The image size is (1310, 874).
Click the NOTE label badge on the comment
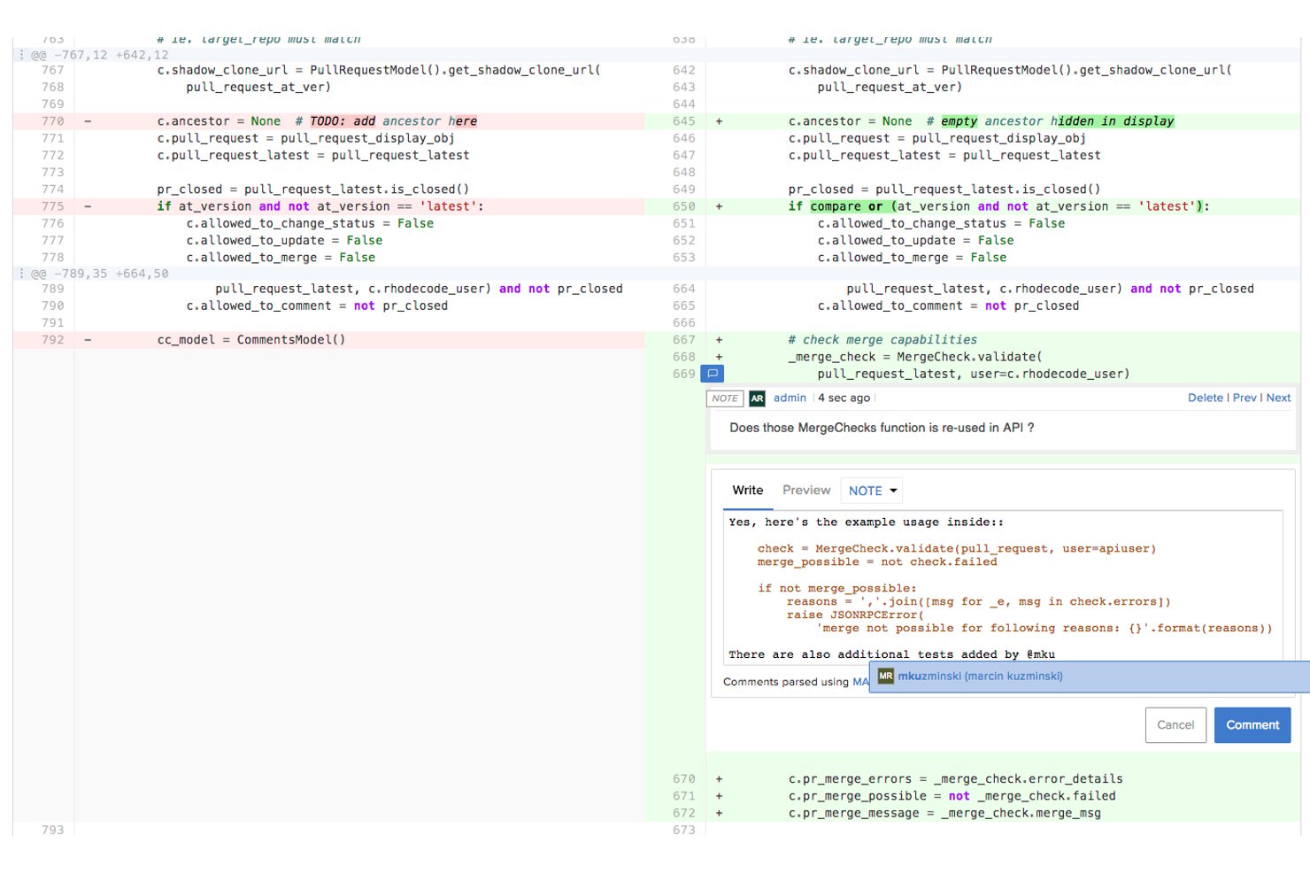click(725, 398)
